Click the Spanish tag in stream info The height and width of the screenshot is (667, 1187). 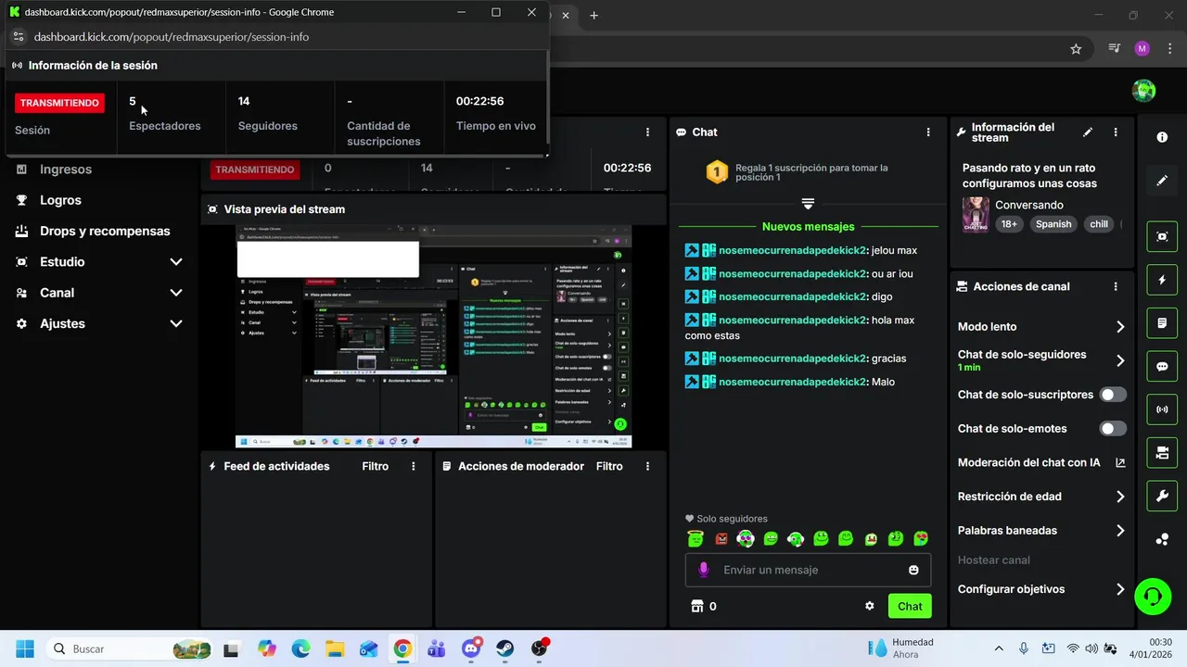(1053, 224)
